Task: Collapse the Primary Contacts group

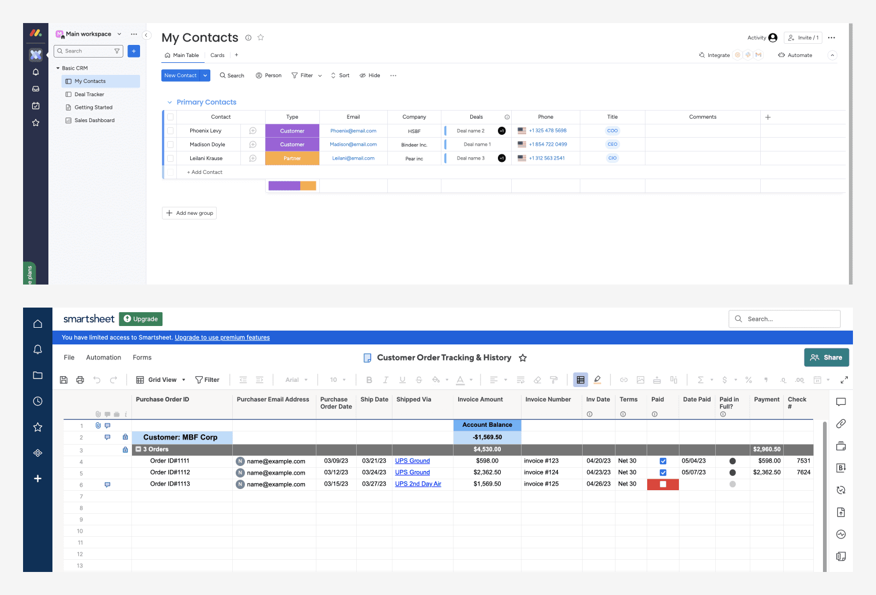Action: pos(169,103)
